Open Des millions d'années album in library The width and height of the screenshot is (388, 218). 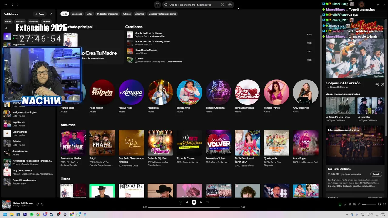28,182
